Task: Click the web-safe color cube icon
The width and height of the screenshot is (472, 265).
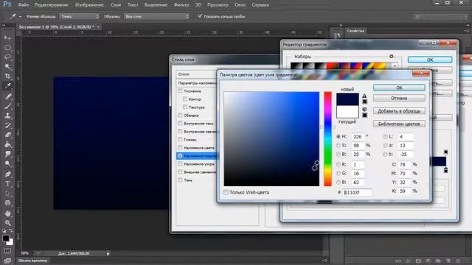Action: [364, 110]
